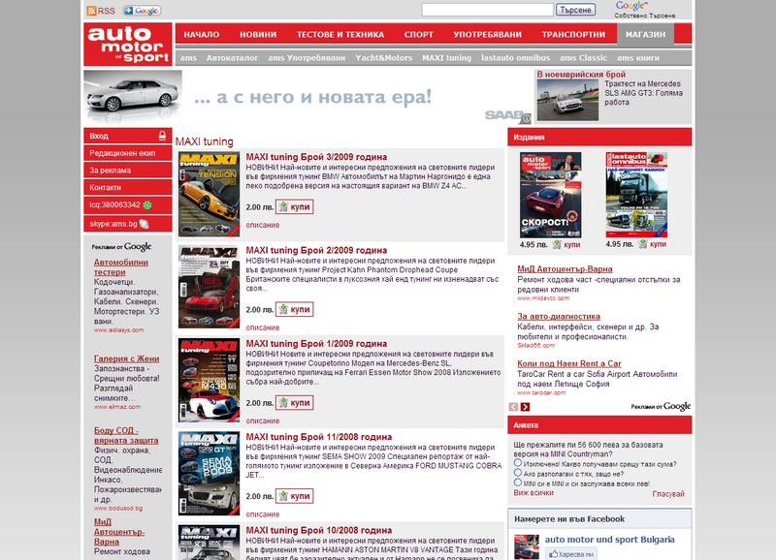Click the Saab banner advertisement

(308, 97)
